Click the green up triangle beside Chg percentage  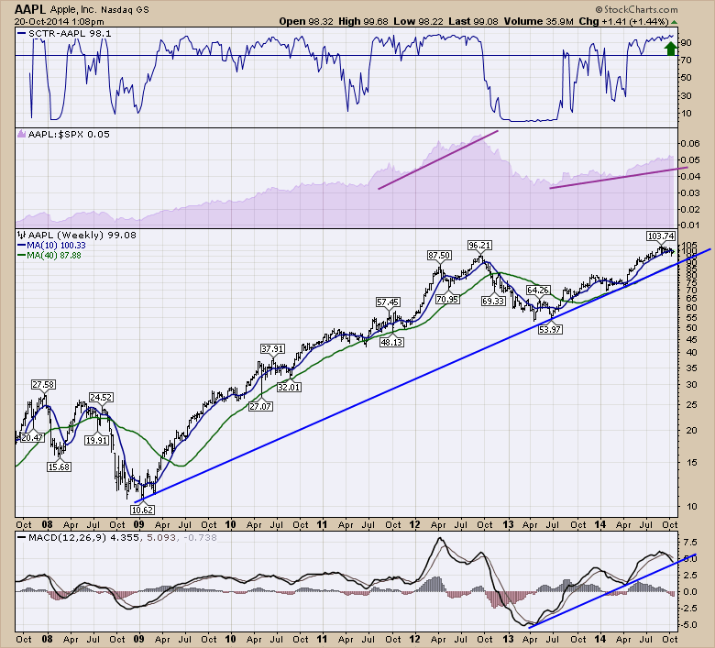click(x=674, y=22)
